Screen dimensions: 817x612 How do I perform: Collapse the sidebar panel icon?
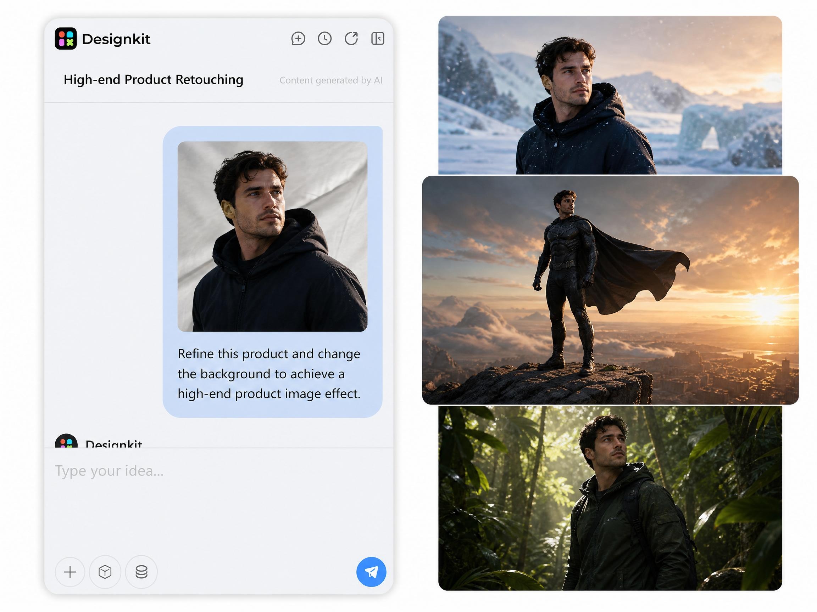tap(378, 38)
